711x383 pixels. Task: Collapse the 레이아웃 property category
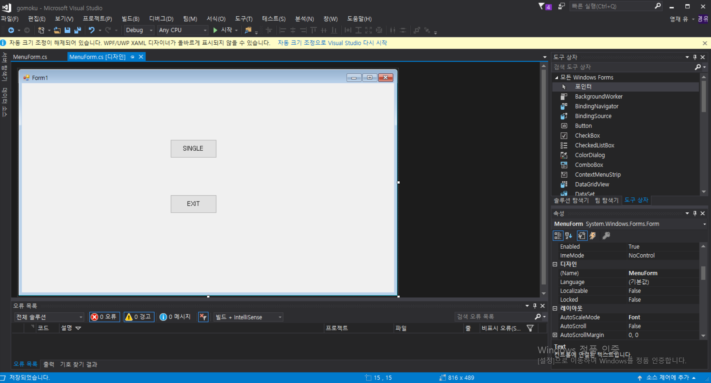pyautogui.click(x=555, y=308)
